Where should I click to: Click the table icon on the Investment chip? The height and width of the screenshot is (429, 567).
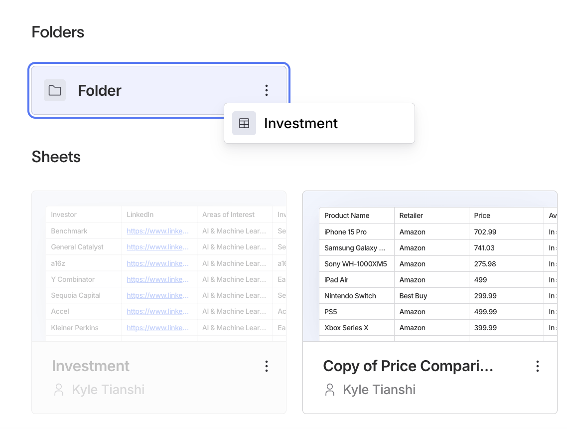(x=244, y=123)
